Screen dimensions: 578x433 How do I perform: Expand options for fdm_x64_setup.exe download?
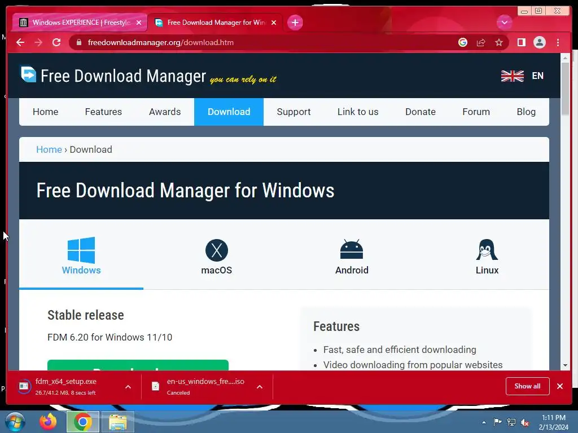coord(128,387)
